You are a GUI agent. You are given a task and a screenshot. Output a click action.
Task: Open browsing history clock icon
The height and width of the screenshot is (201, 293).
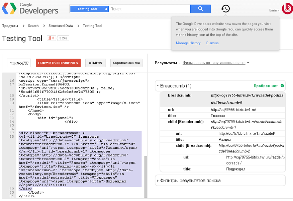click(x=225, y=9)
